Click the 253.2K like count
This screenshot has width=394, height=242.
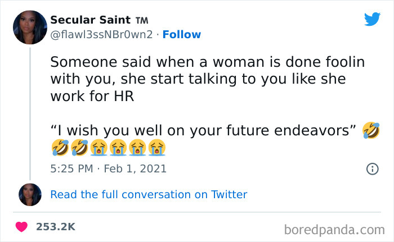coord(55,227)
